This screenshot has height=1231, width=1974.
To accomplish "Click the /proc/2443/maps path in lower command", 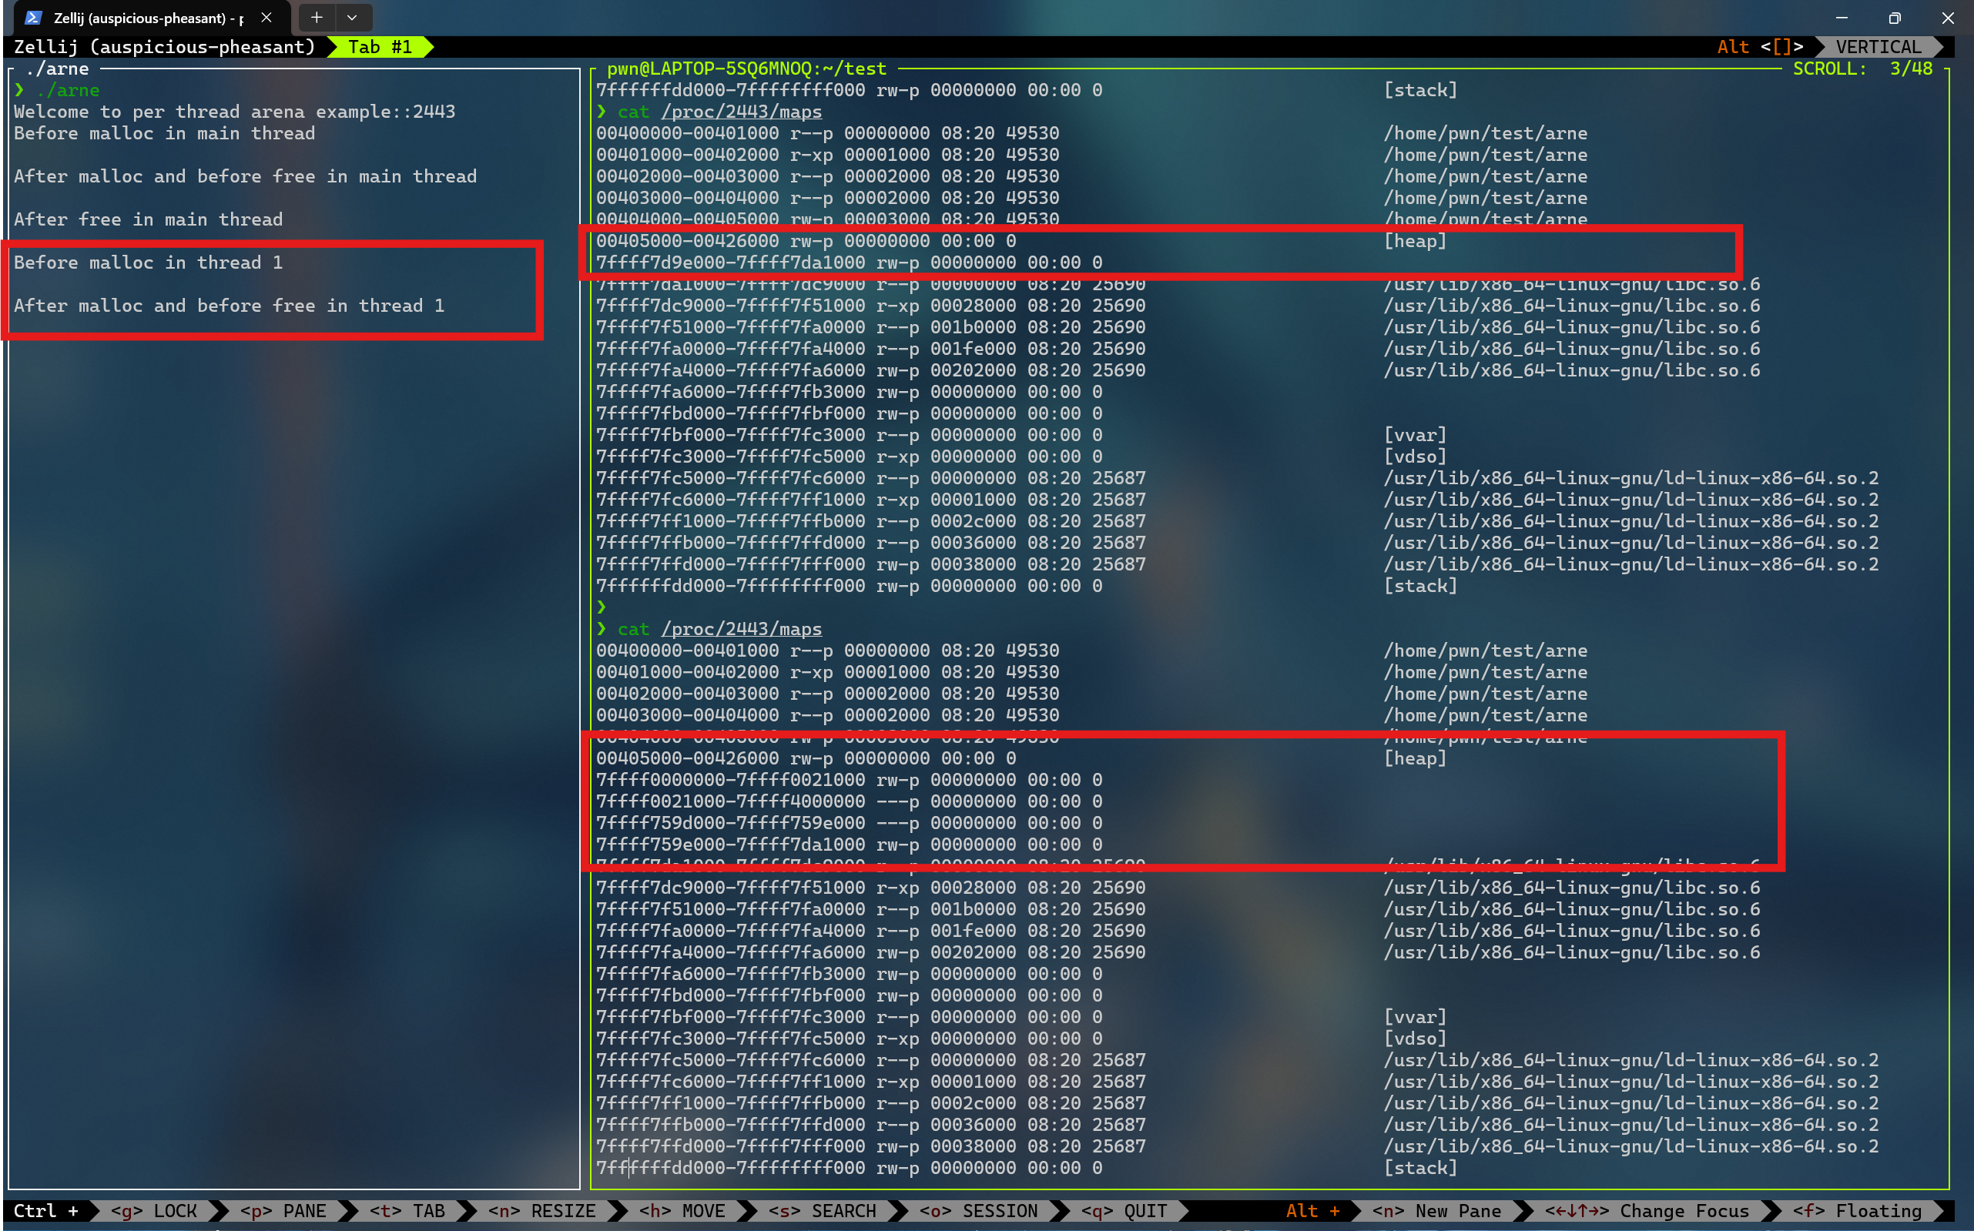I will (x=741, y=629).
